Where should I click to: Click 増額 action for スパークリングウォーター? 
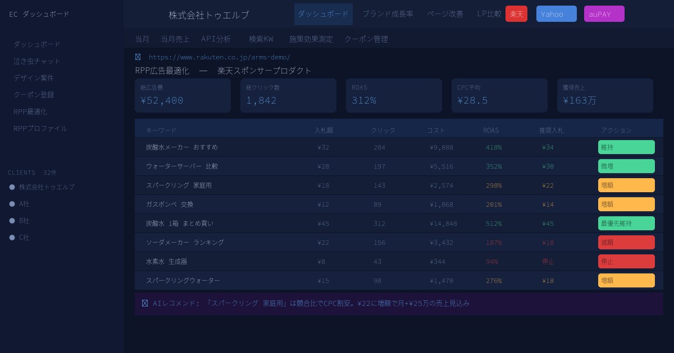coord(626,281)
